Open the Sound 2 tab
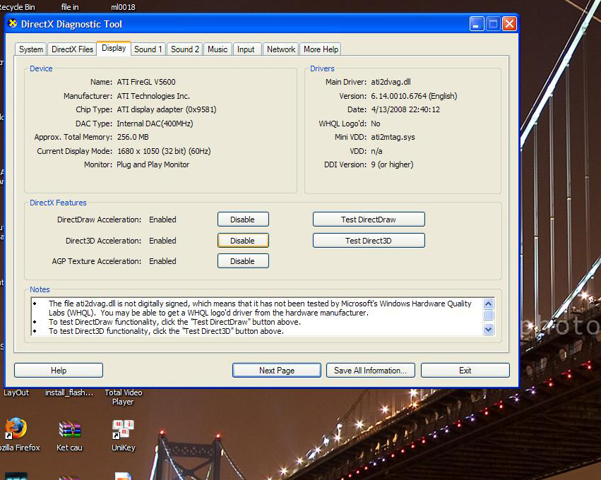 (185, 49)
